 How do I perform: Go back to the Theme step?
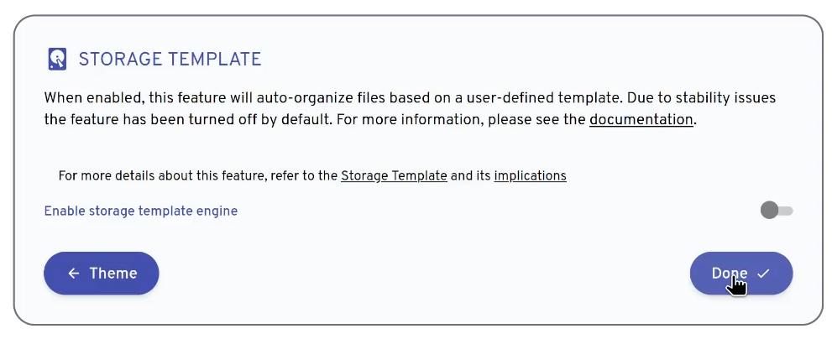pos(102,273)
